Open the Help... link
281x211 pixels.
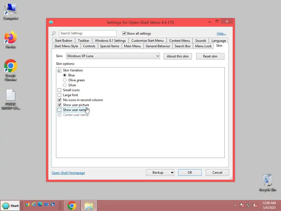pyautogui.click(x=221, y=34)
